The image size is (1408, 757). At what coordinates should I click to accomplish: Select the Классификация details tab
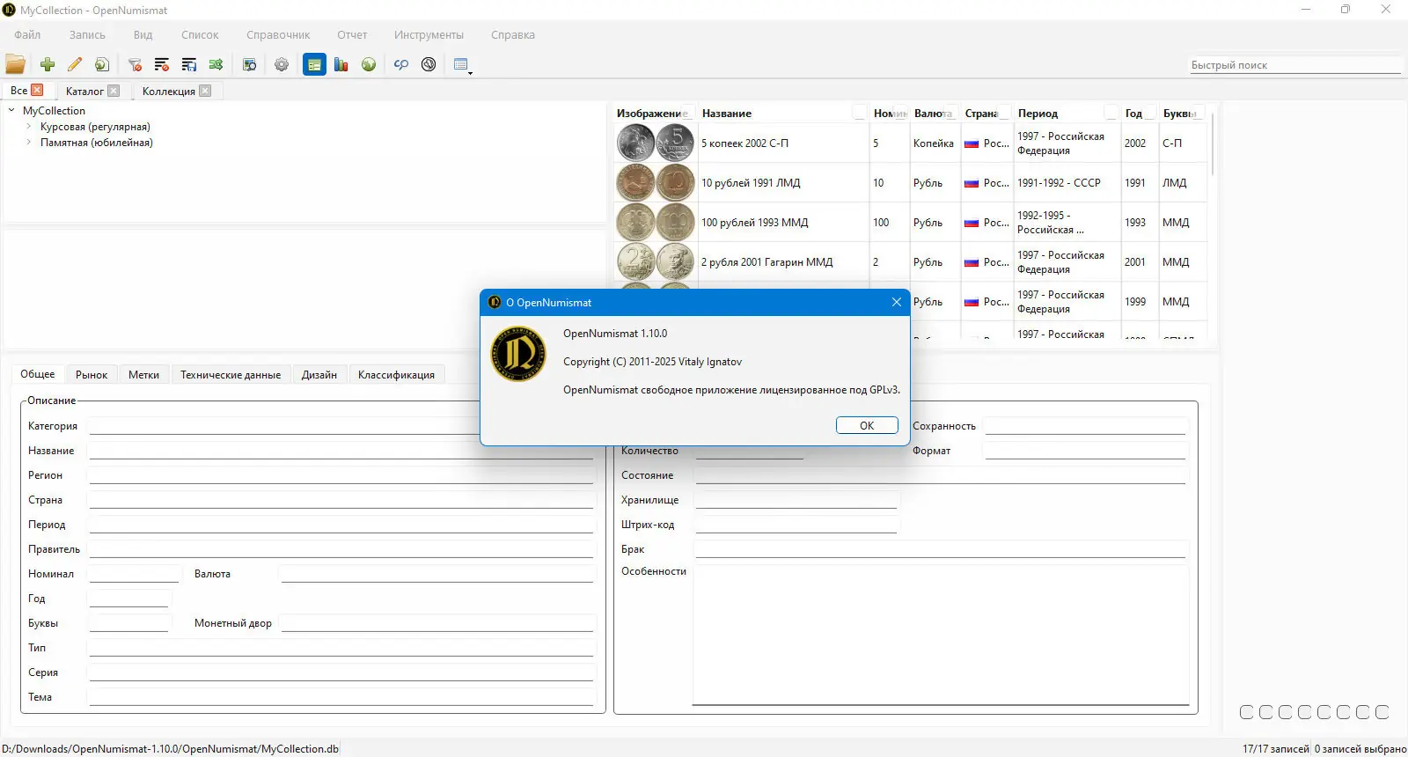pyautogui.click(x=396, y=374)
